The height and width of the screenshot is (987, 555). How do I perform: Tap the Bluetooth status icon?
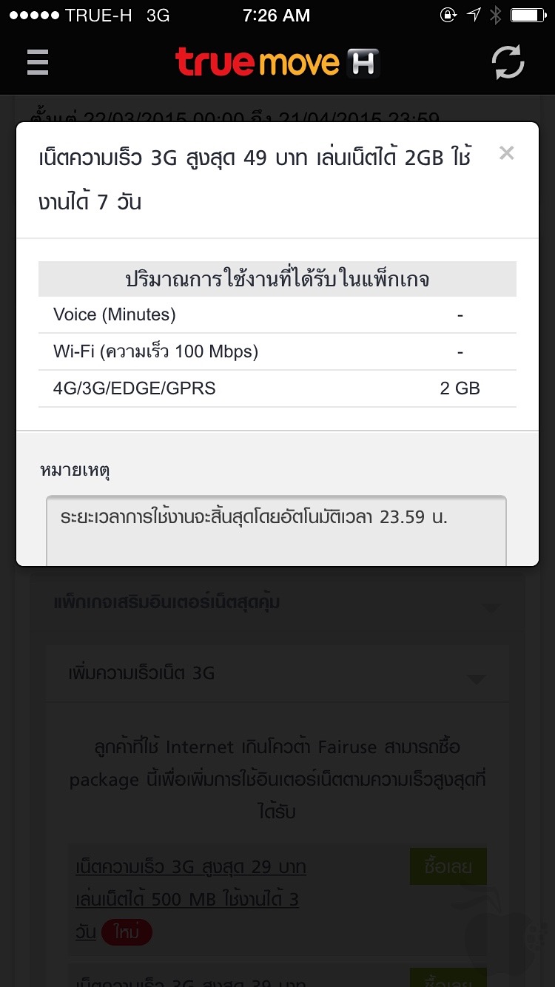pos(495,16)
